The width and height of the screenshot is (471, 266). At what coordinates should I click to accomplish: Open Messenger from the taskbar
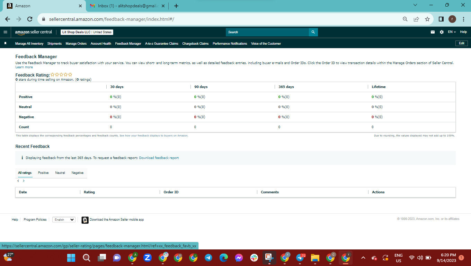239,258
